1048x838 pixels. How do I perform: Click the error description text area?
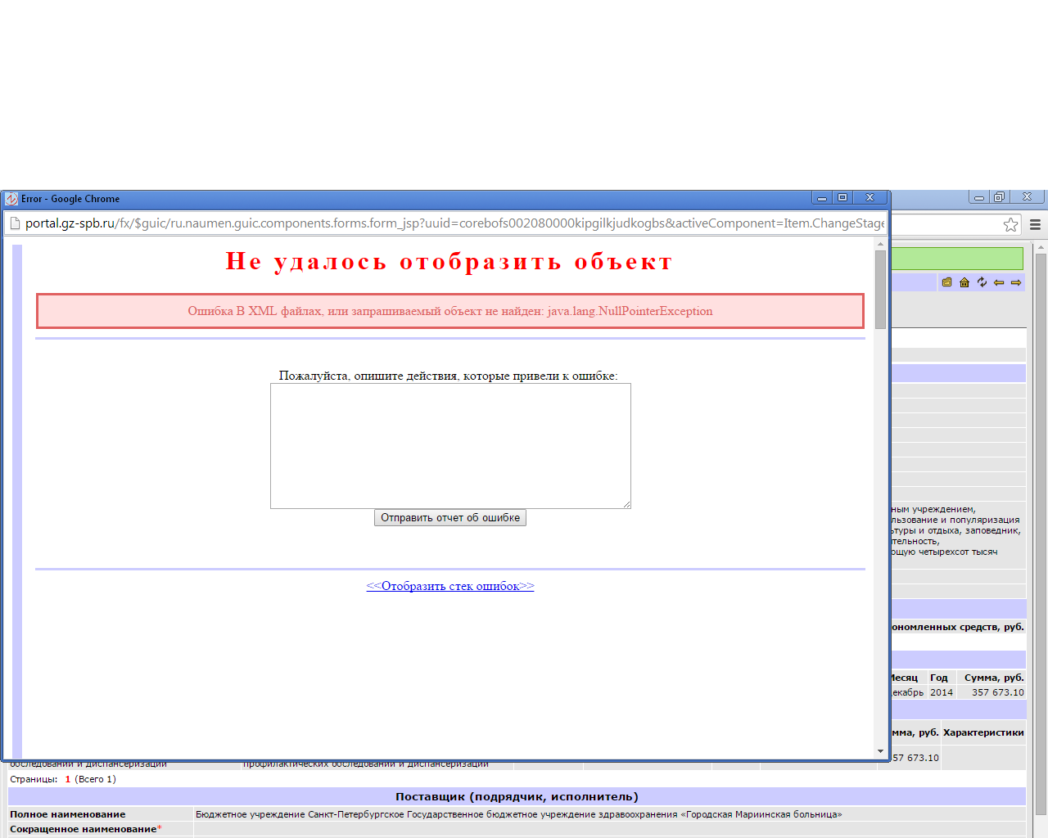point(450,446)
